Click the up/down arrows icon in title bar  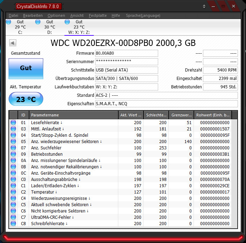pos(204,6)
